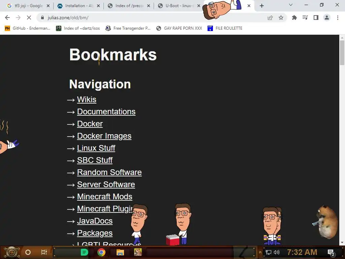Open the Index of ~dartz/isos bookmark
345x259 pixels.
pos(78,28)
